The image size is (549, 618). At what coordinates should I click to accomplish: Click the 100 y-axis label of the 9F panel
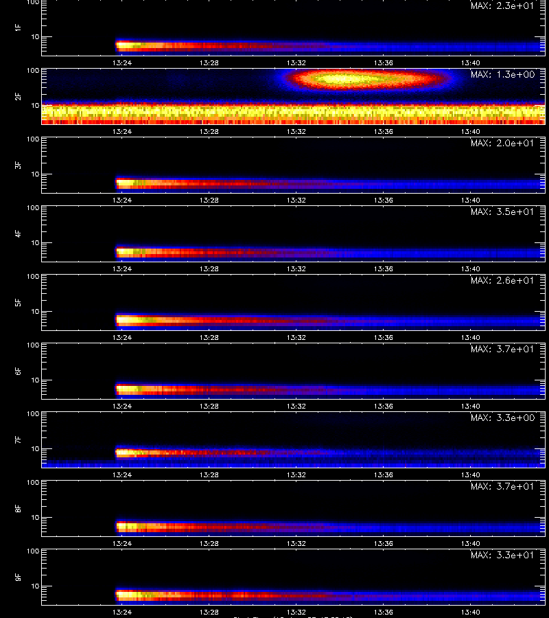33,551
